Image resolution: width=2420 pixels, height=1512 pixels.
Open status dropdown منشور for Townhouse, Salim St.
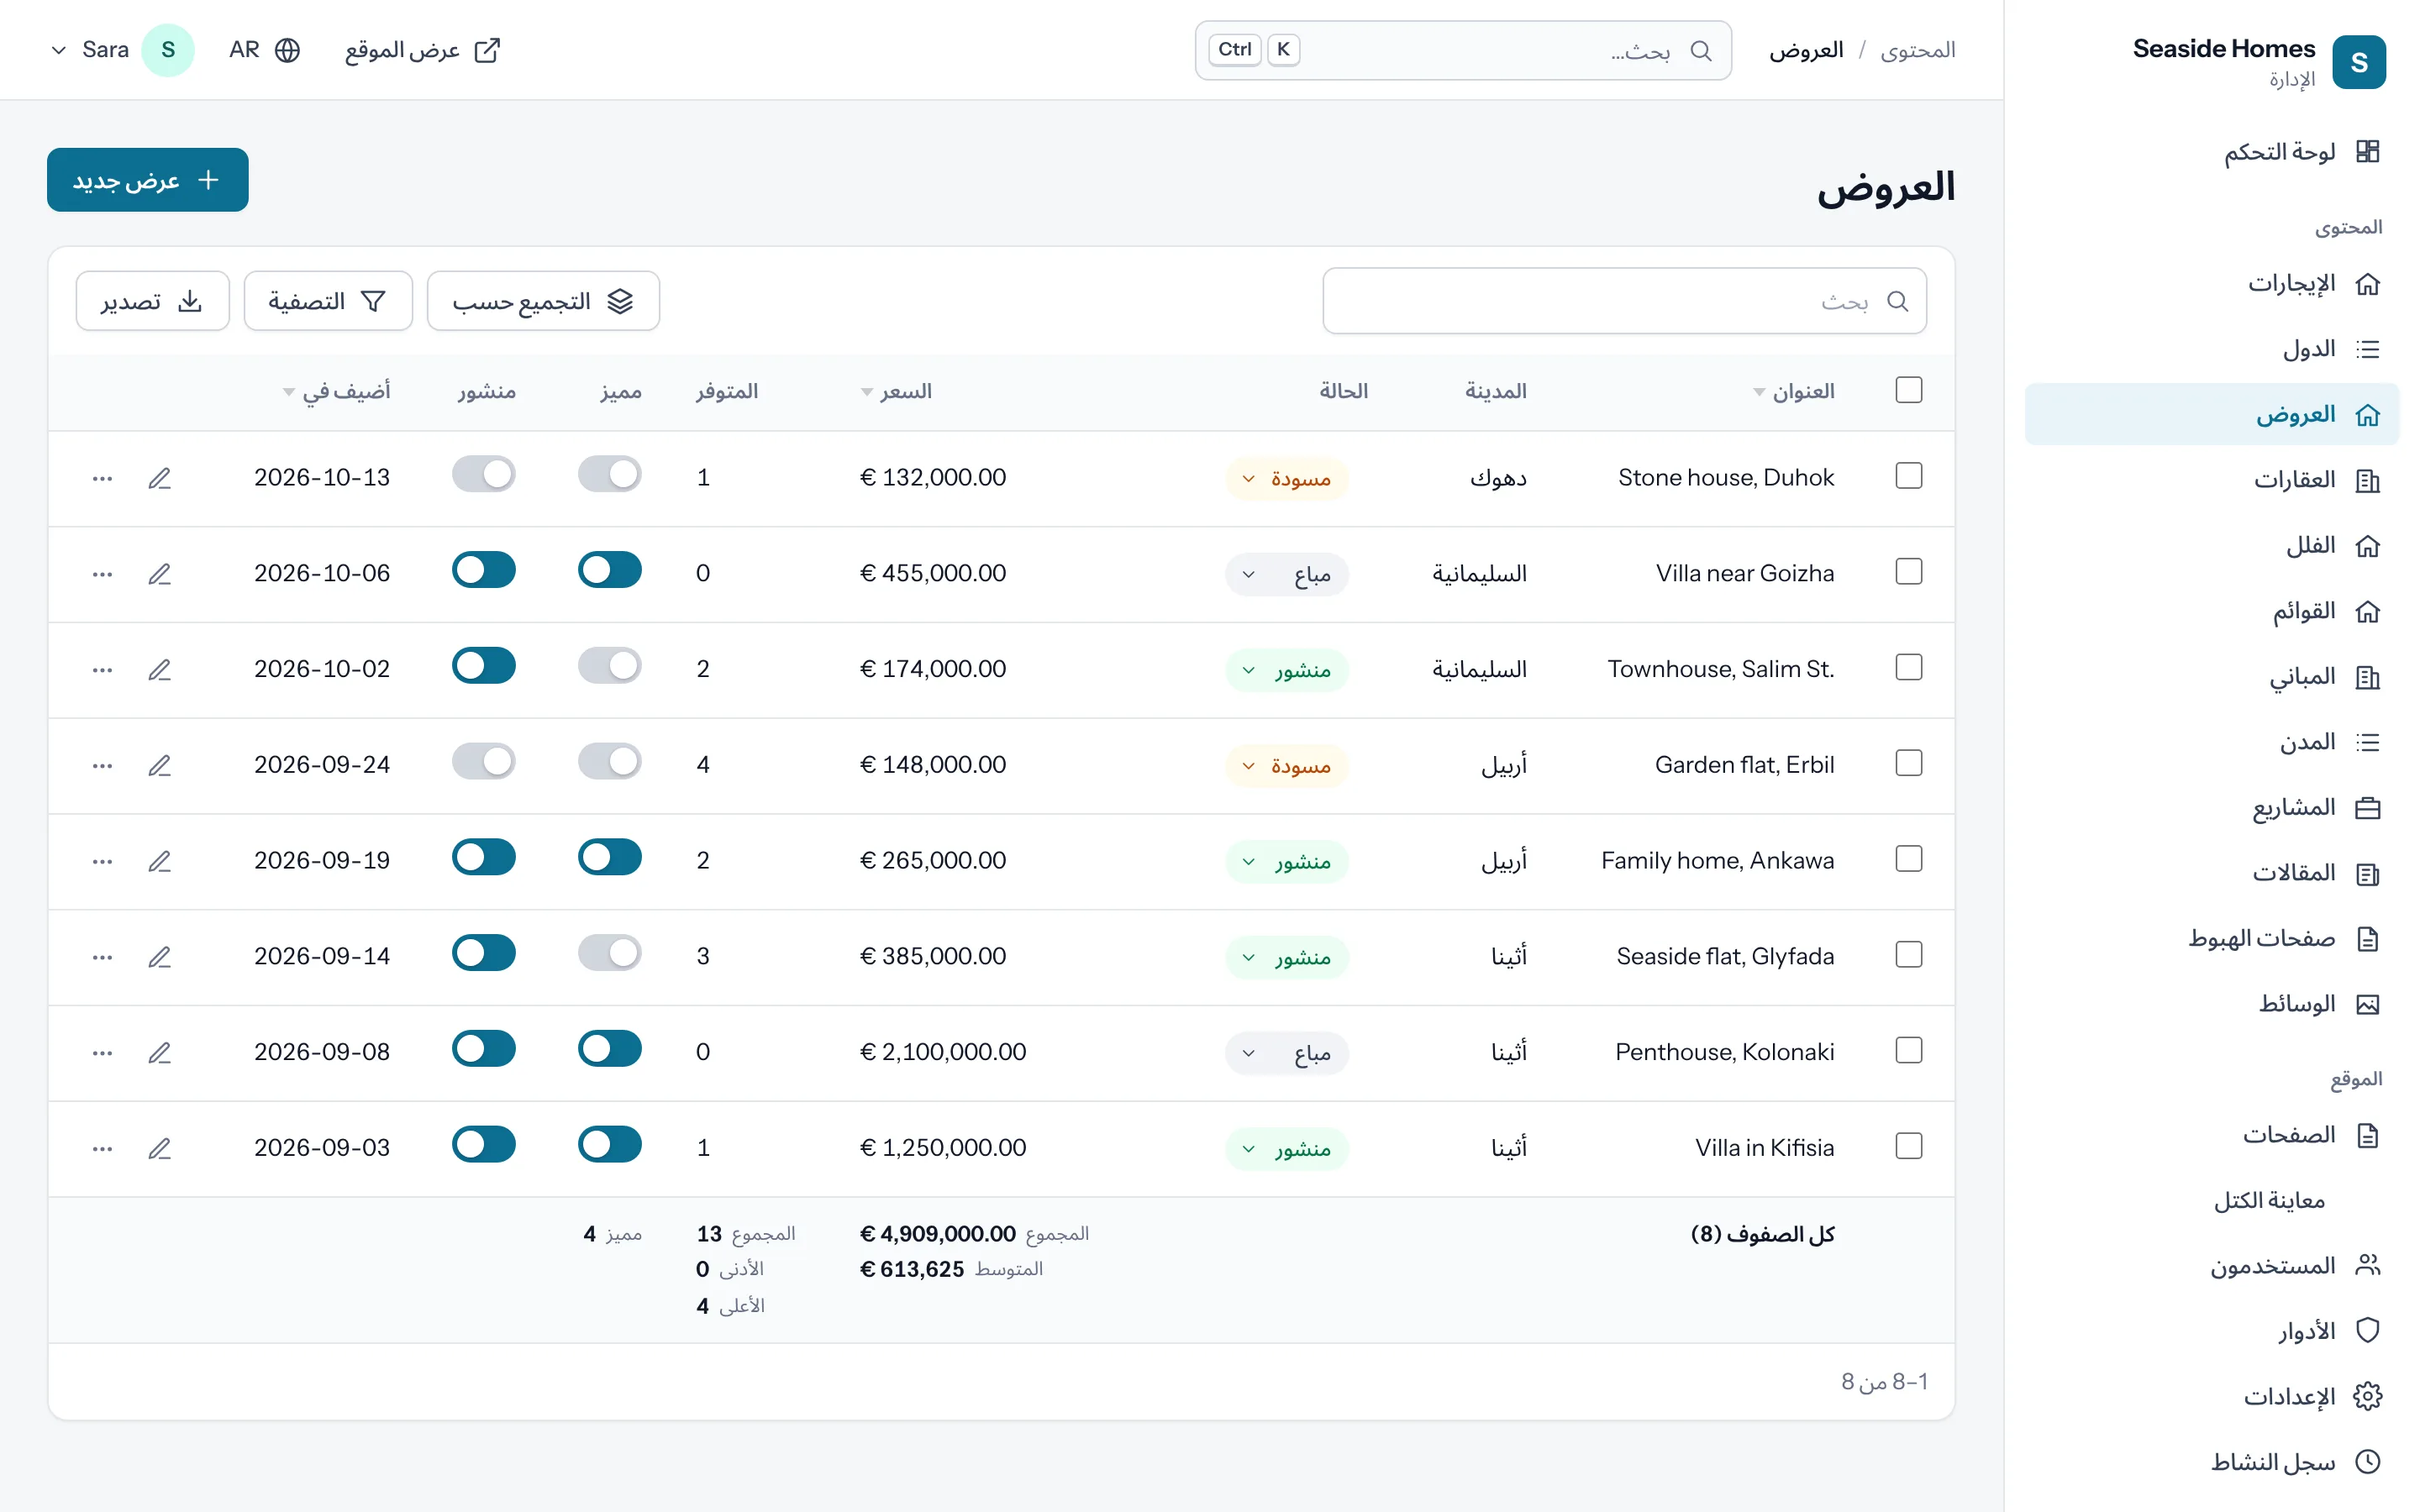click(x=1287, y=670)
